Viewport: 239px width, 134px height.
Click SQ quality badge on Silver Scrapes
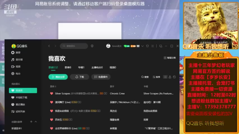coord(101,94)
